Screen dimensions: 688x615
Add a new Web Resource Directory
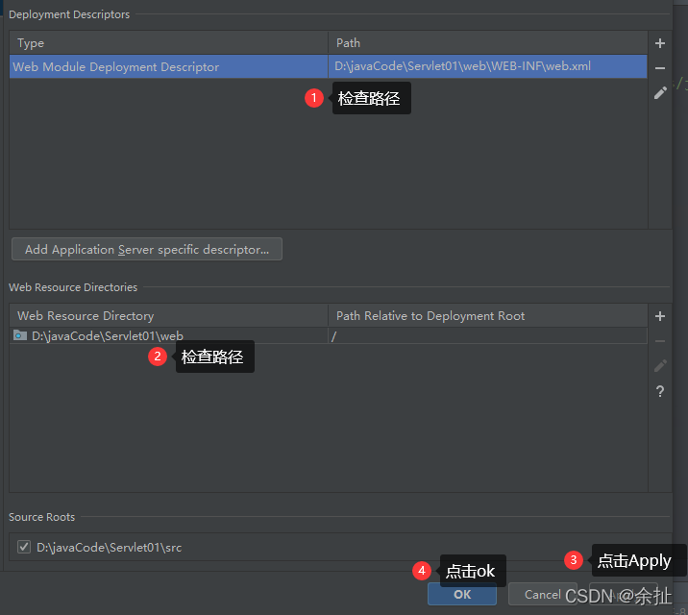(x=660, y=316)
